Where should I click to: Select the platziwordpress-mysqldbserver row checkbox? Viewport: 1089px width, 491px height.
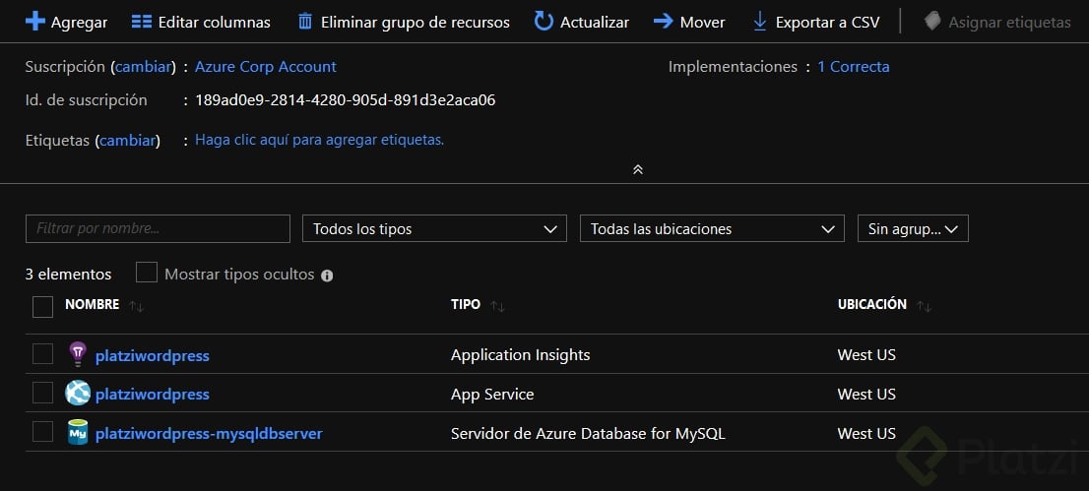(43, 432)
